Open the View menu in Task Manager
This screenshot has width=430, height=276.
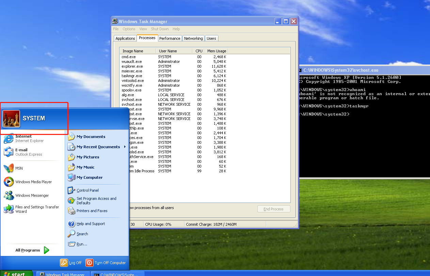point(143,29)
